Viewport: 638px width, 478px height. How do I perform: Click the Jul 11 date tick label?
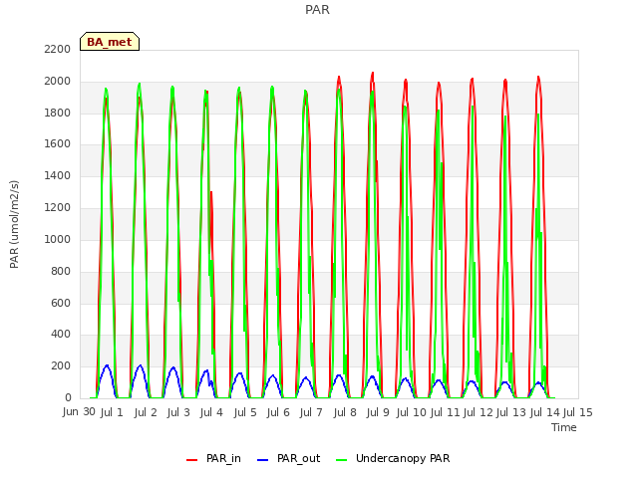coord(445,412)
